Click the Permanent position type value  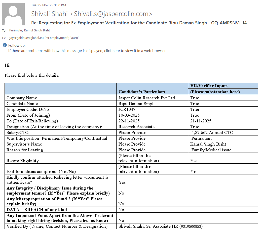[x=201, y=138]
